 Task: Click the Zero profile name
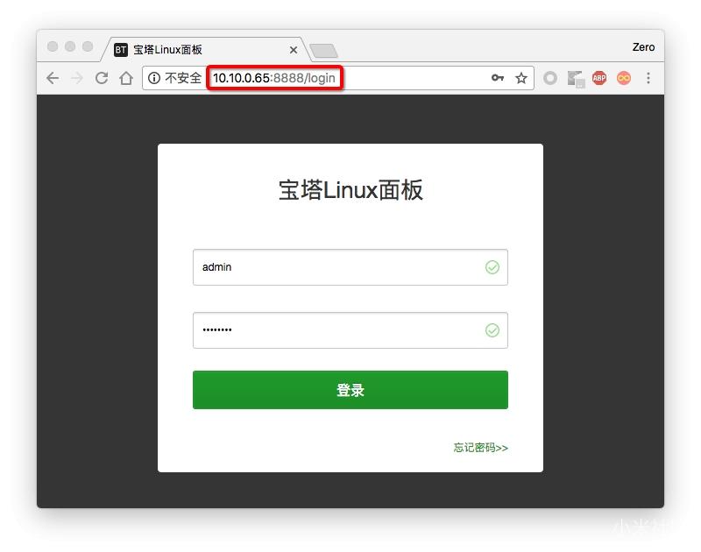[x=644, y=47]
